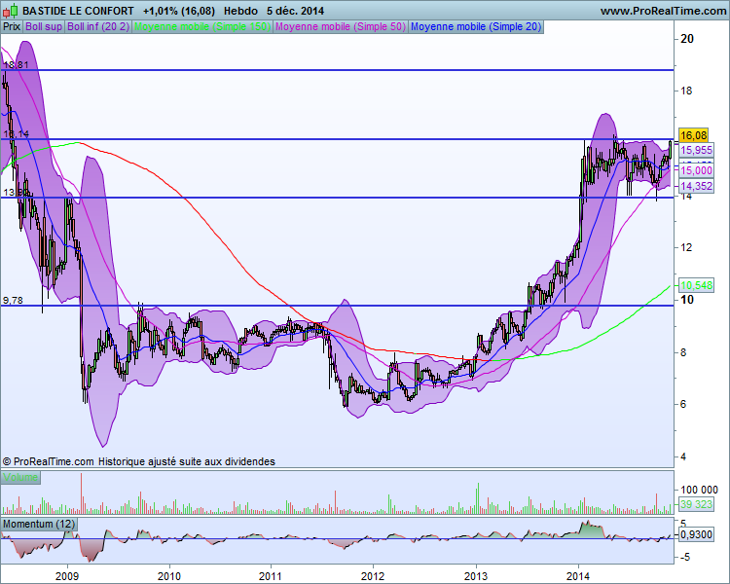Select the 39 323 volume value tag

(x=696, y=504)
